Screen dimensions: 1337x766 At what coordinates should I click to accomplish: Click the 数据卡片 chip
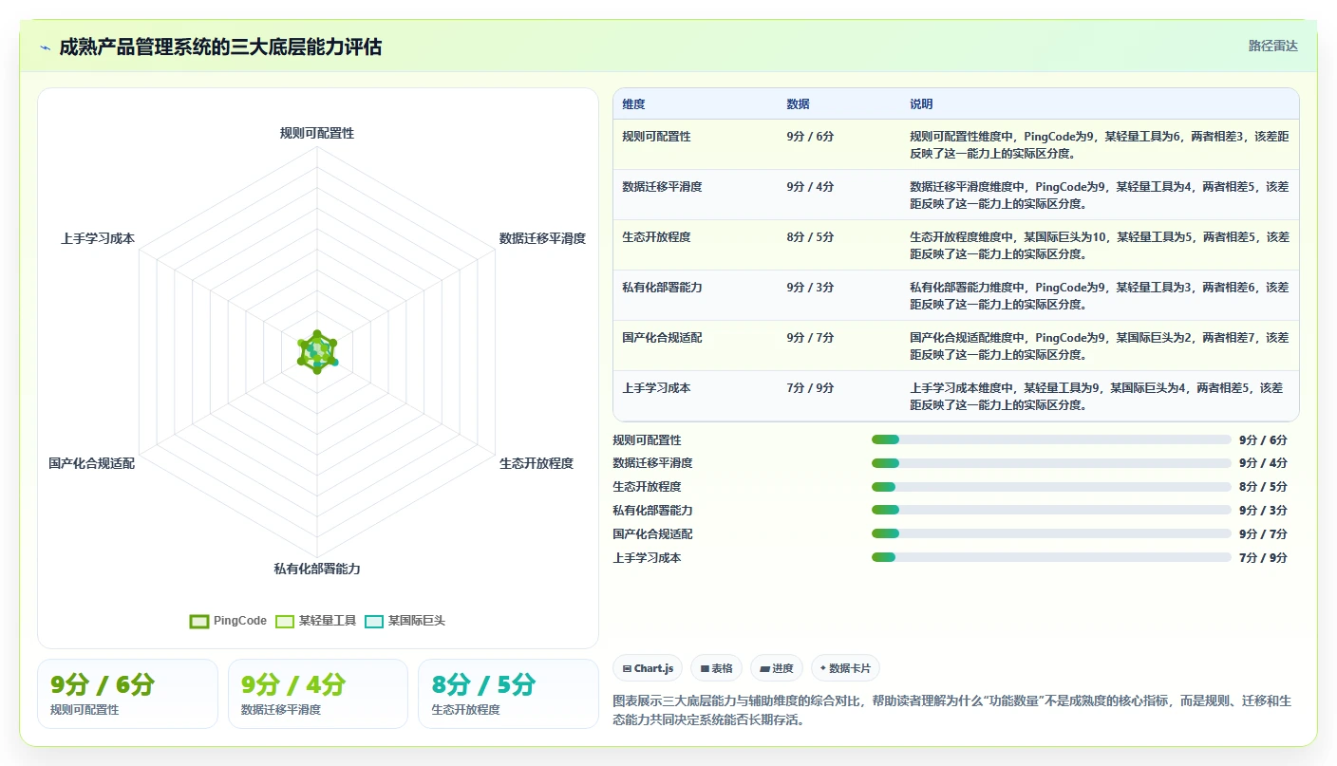point(845,668)
